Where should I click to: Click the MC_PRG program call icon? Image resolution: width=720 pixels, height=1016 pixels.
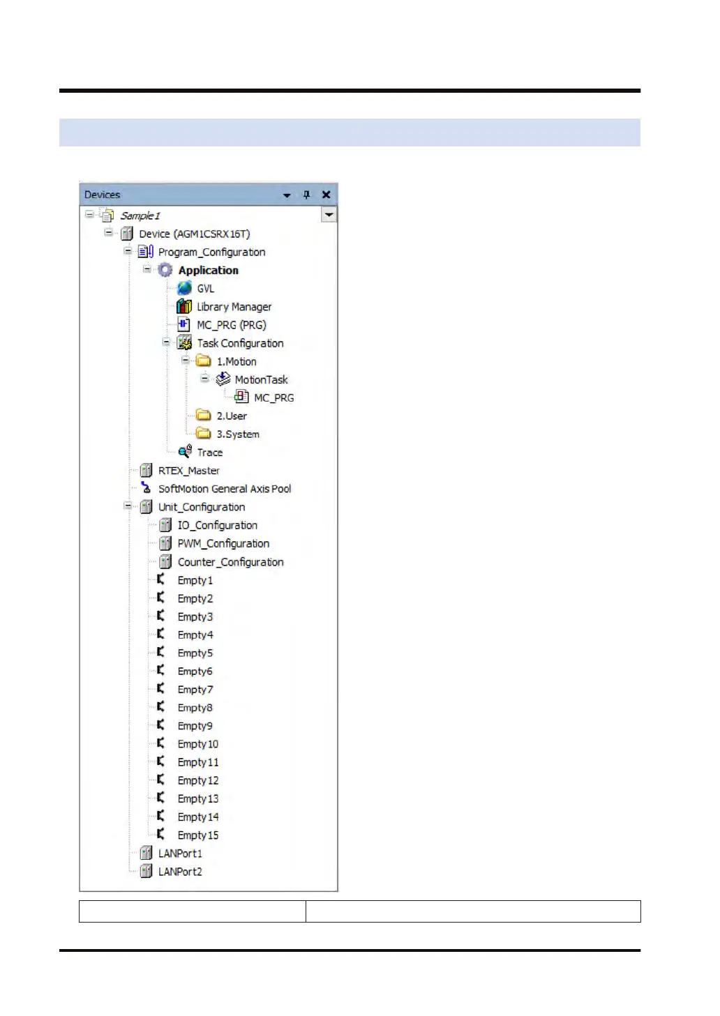point(241,397)
